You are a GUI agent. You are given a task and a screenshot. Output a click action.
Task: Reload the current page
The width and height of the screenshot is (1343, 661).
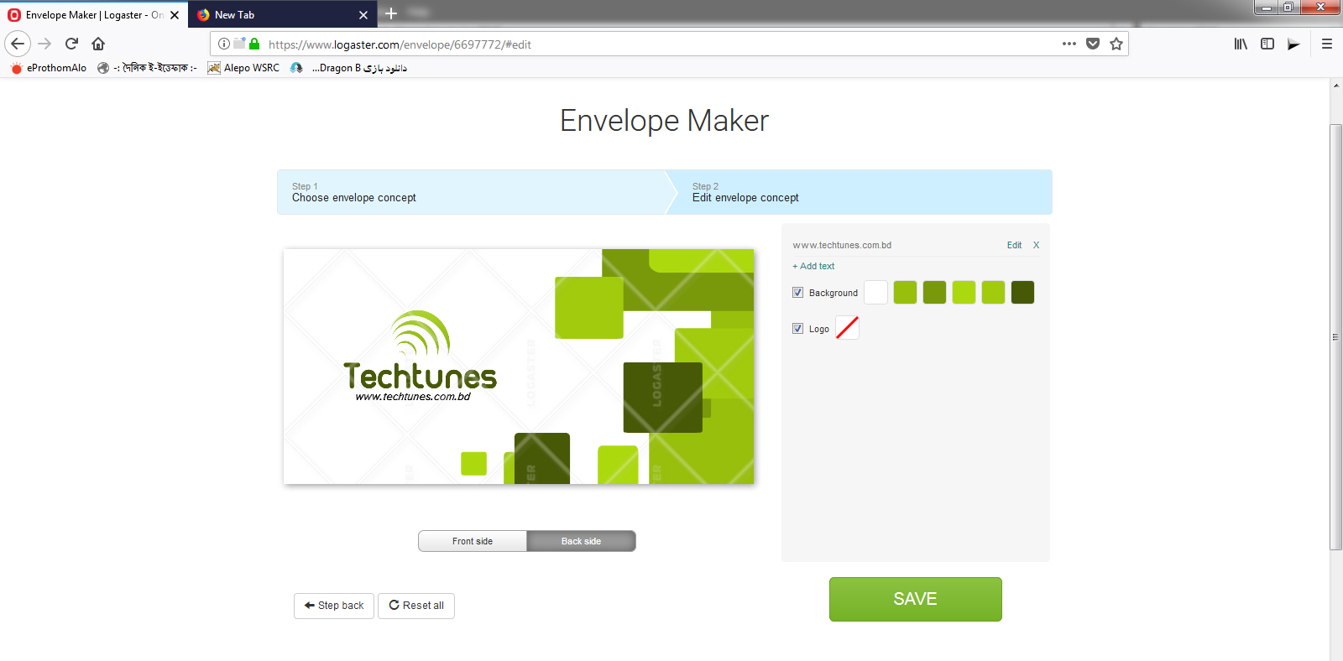point(71,44)
